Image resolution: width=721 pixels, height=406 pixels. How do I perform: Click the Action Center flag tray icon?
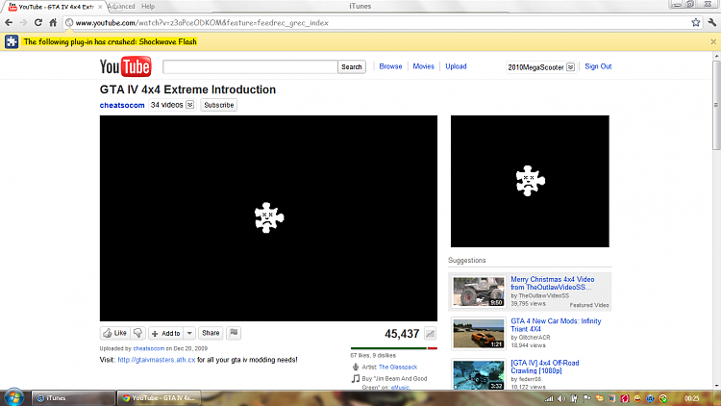(586, 398)
